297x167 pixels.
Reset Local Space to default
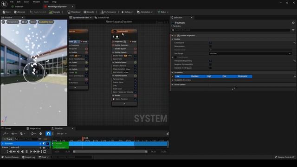point(294,43)
